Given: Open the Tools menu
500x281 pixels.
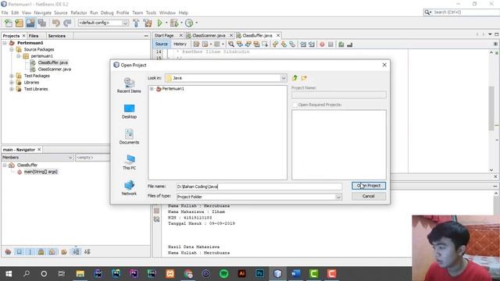Looking at the screenshot, I should pyautogui.click(x=151, y=12).
